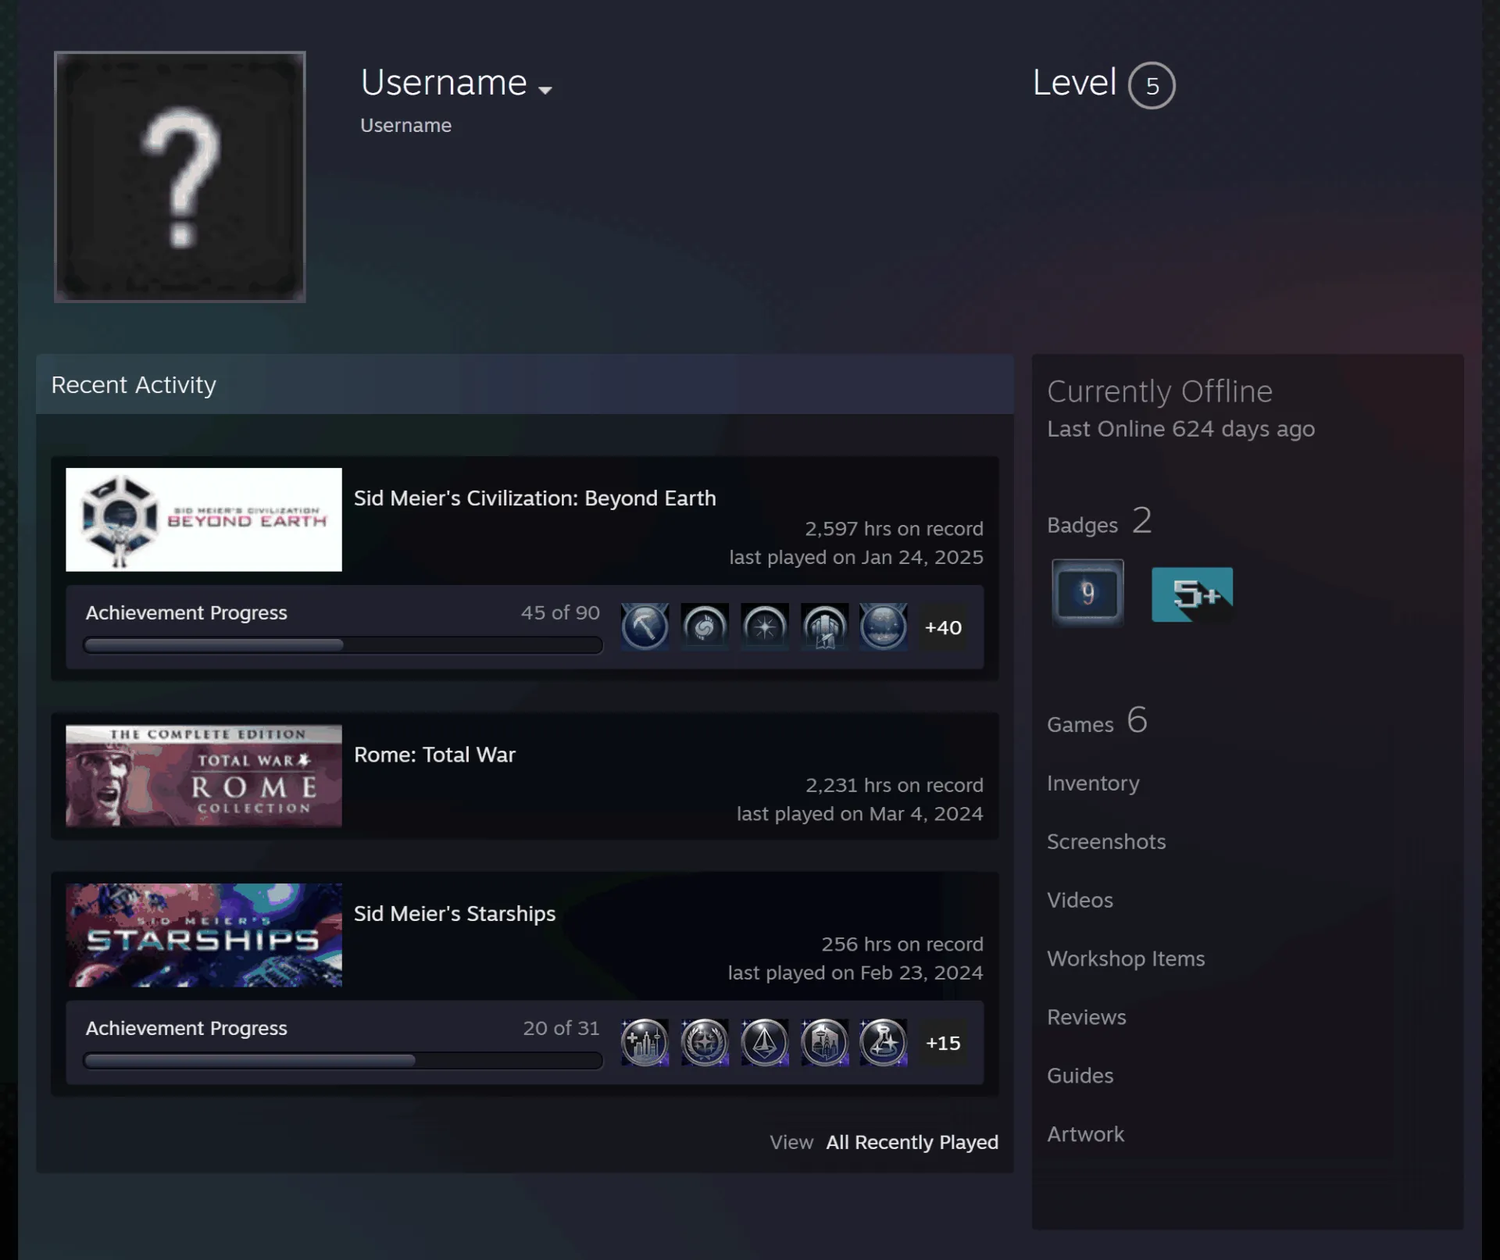Click the Starships achievement progress bar

click(343, 1061)
